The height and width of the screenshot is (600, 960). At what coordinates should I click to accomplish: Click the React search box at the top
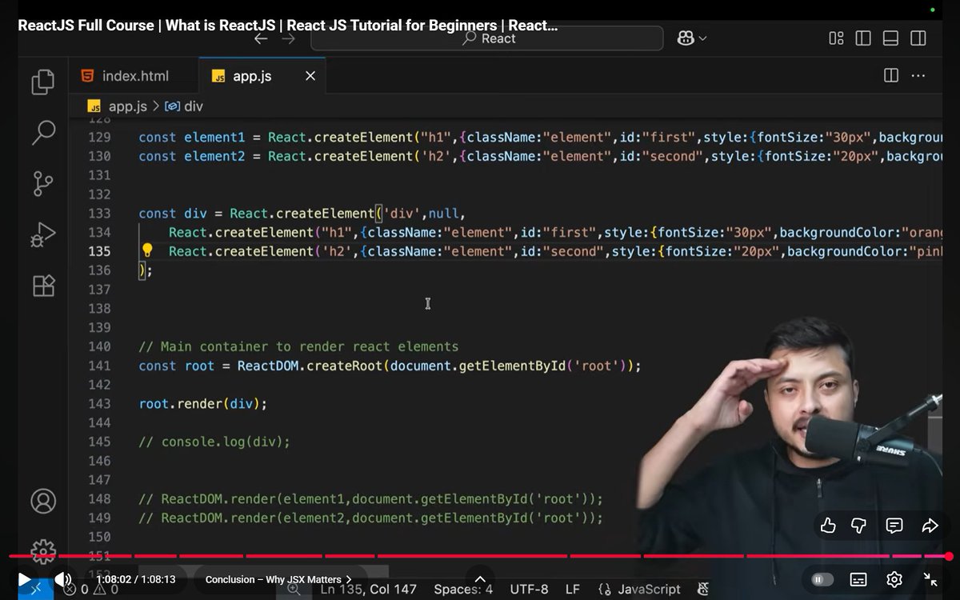tap(488, 38)
